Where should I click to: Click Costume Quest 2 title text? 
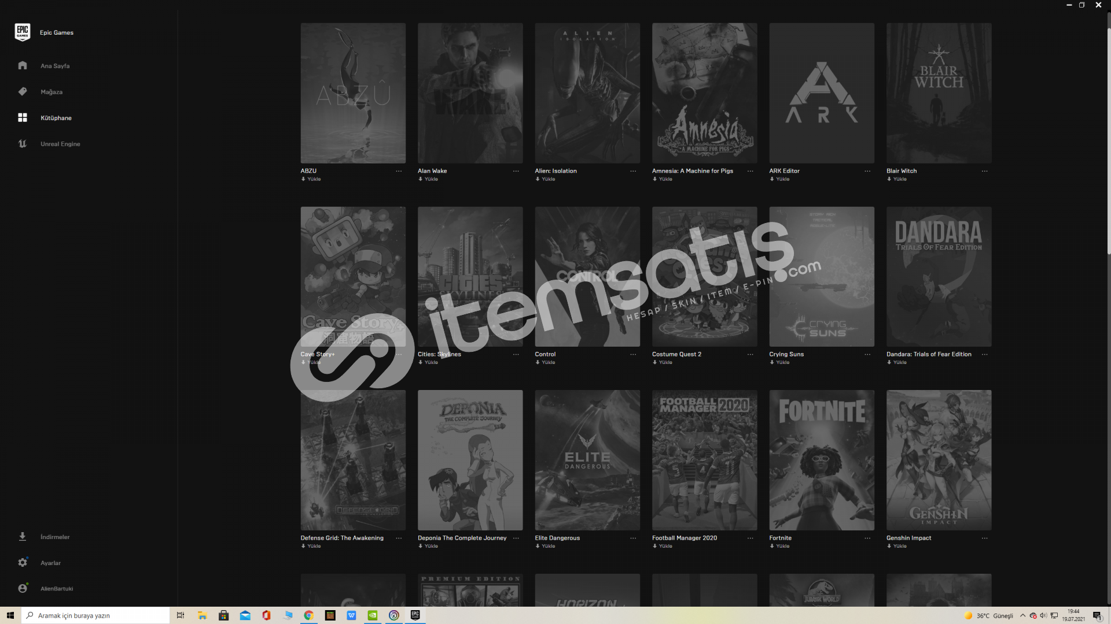click(x=676, y=354)
